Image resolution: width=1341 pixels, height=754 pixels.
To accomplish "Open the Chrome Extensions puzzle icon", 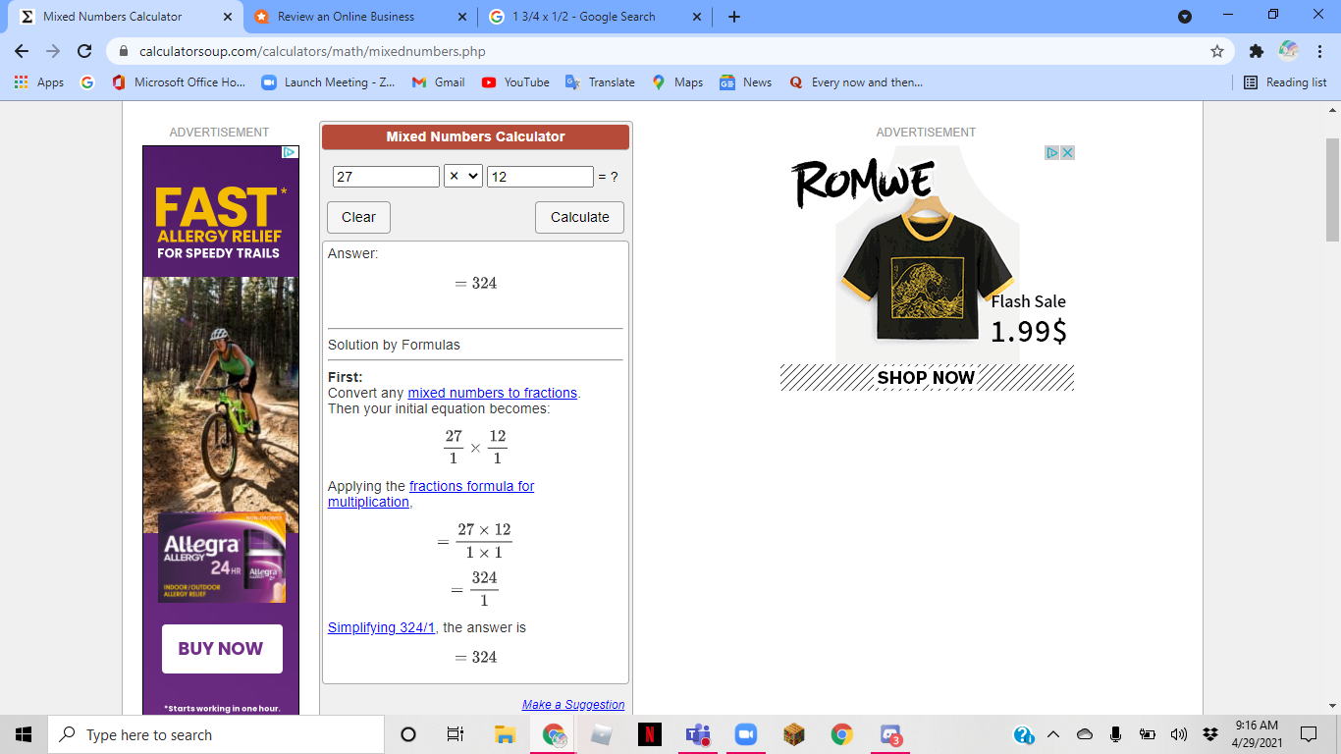I will (x=1256, y=51).
